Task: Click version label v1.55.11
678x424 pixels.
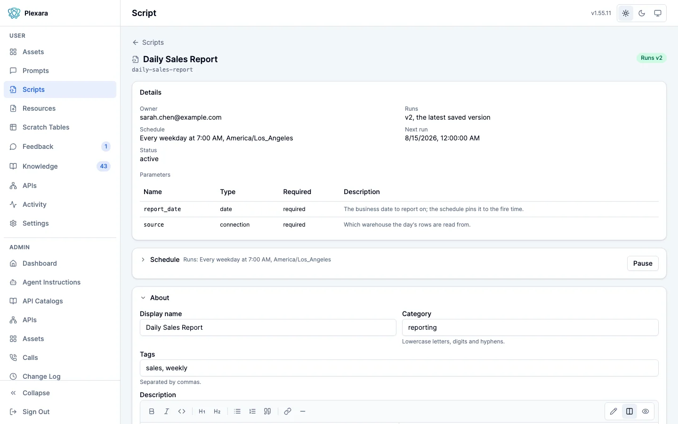Action: pyautogui.click(x=601, y=13)
